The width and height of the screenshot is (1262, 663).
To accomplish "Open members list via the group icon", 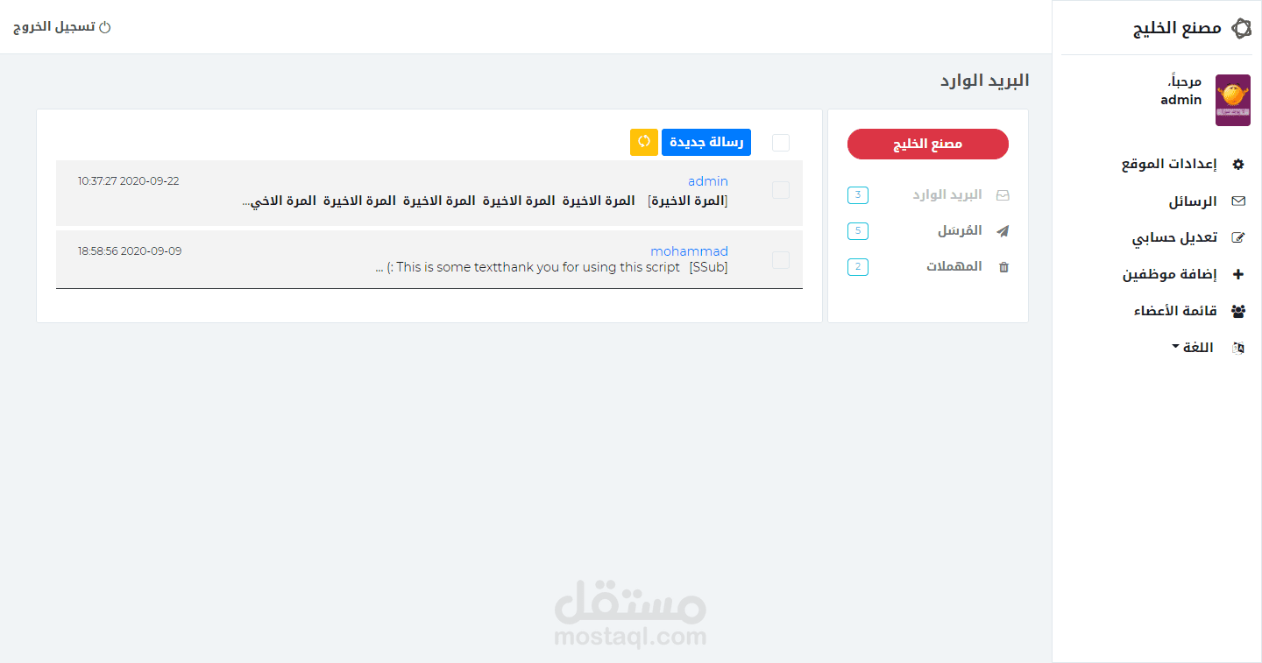I will click(x=1239, y=310).
